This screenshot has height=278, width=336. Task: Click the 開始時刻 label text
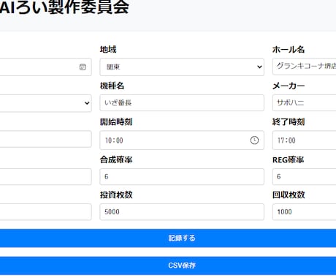tap(116, 121)
